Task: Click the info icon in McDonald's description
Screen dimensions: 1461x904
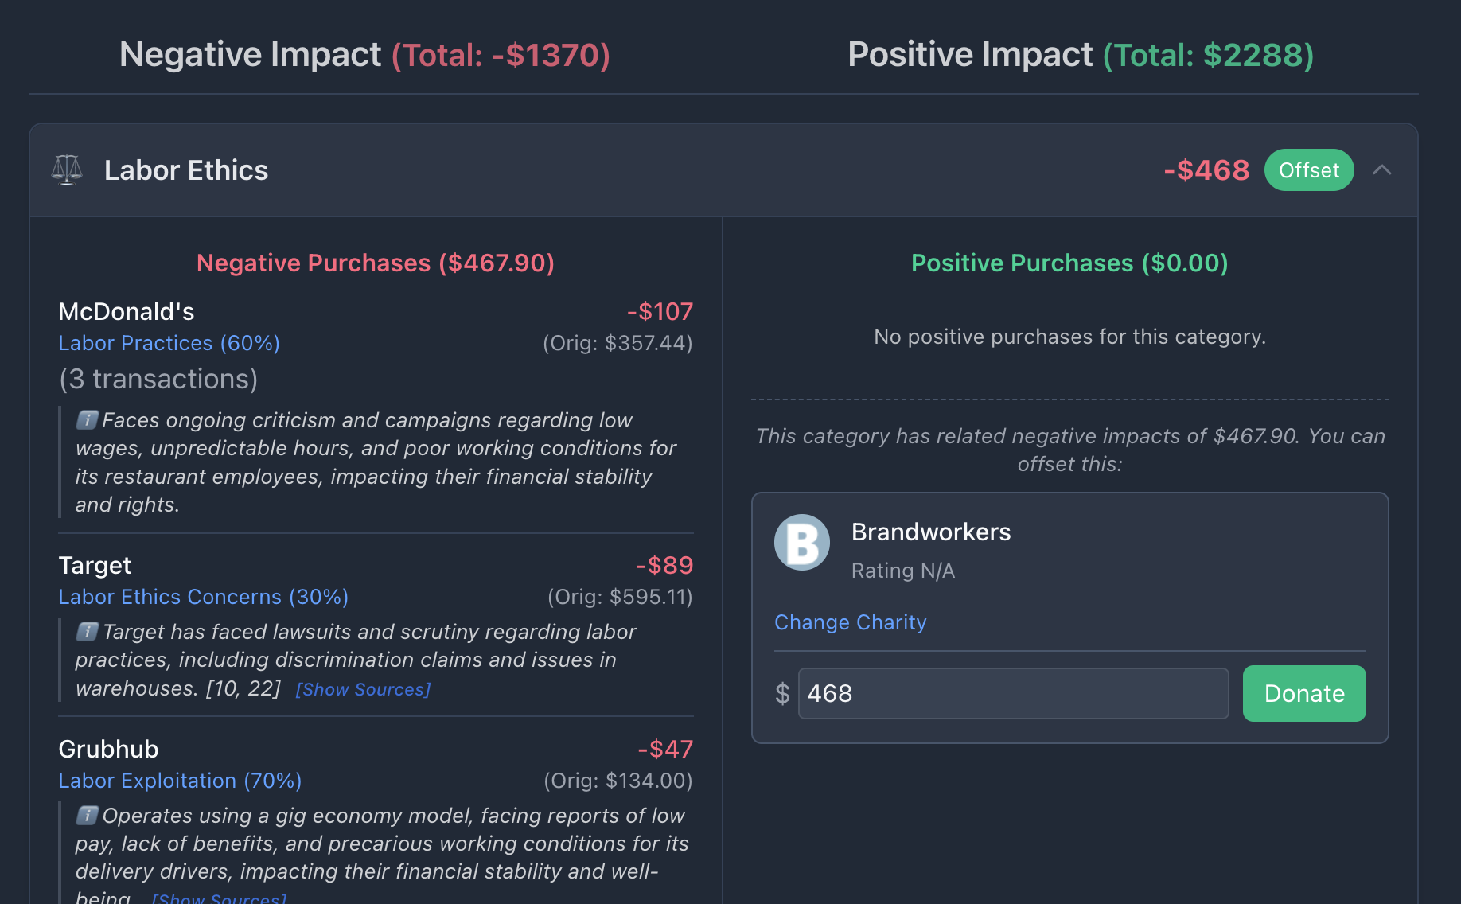Action: click(x=87, y=419)
